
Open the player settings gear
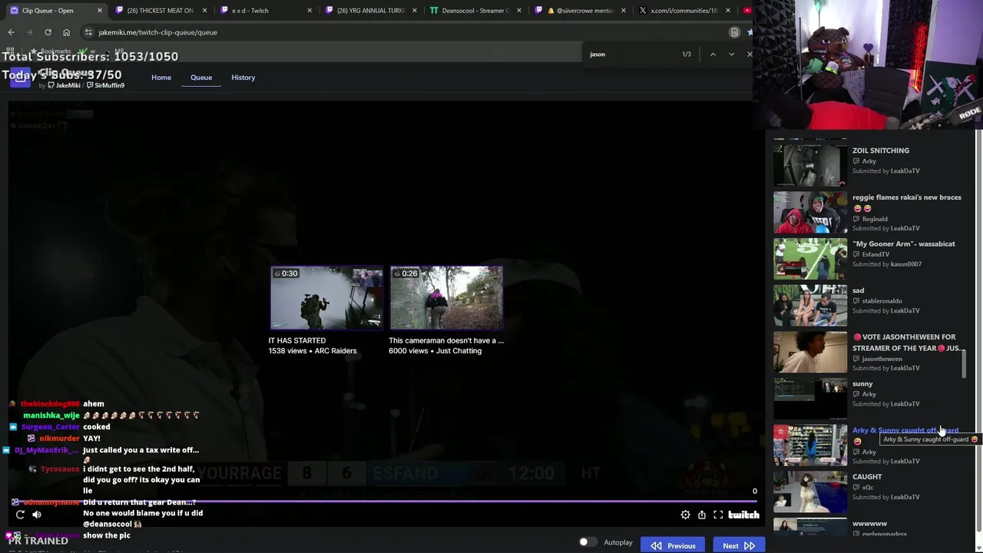click(x=685, y=515)
